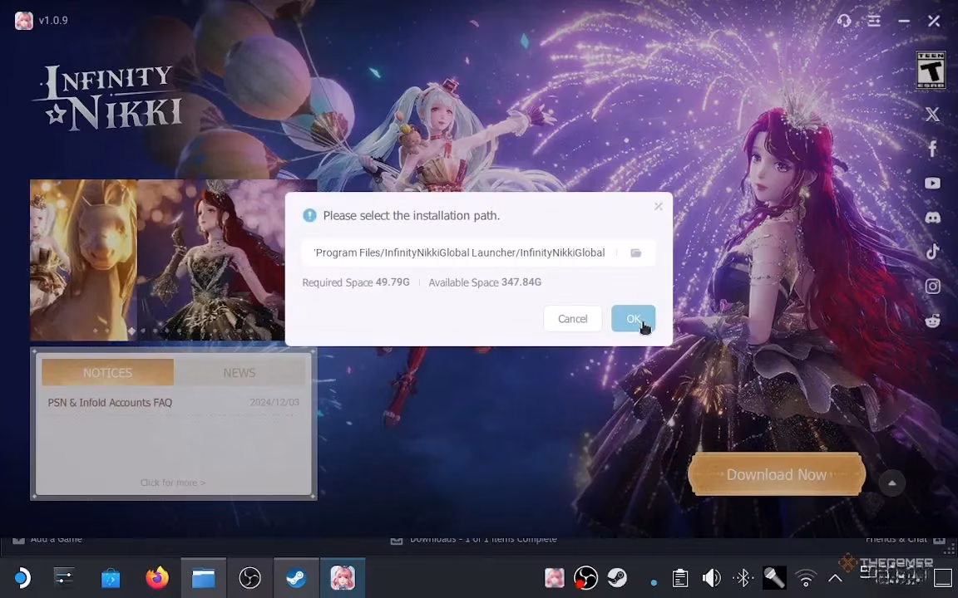Open the X (Twitter) icon
The width and height of the screenshot is (958, 598).
coord(932,115)
